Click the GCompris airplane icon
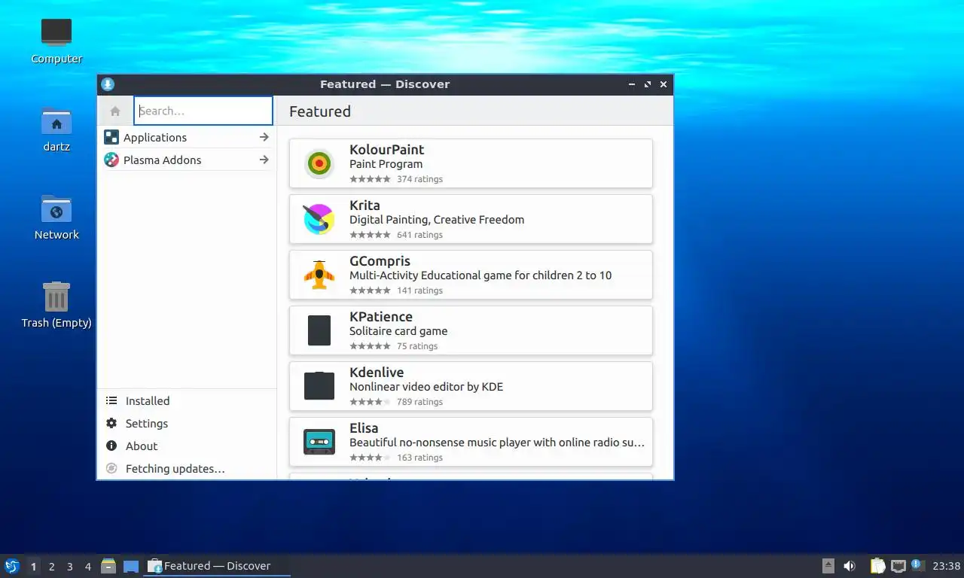 click(319, 275)
